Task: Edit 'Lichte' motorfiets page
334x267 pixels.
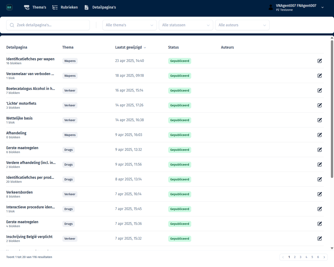Action: (x=320, y=105)
